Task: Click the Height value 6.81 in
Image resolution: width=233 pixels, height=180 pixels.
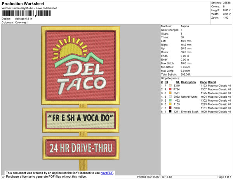Action: click(227, 10)
